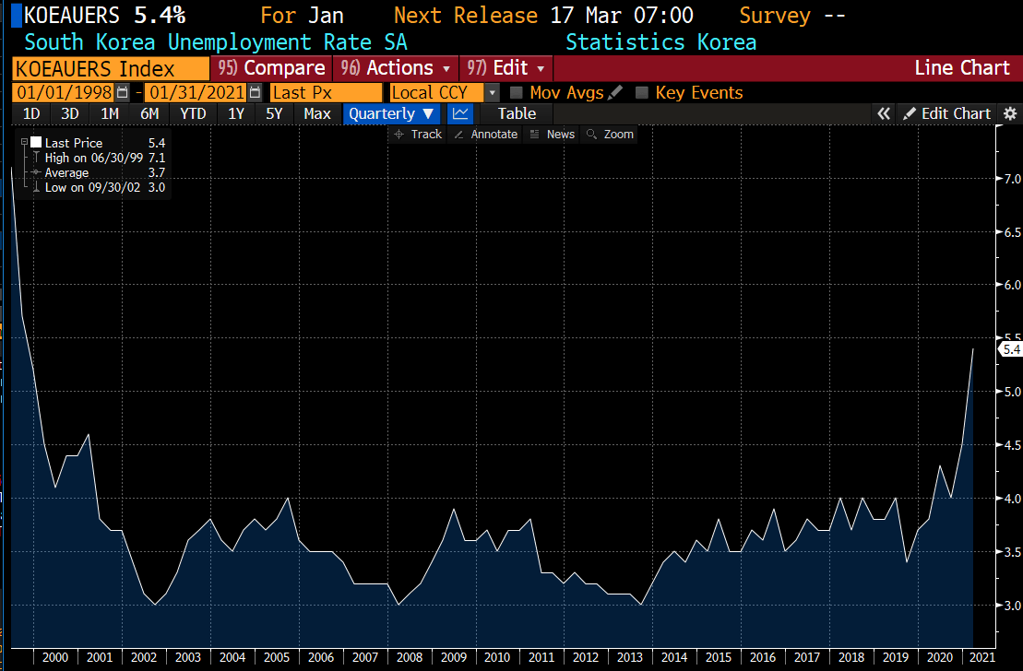Screen dimensions: 1023x671
Task: Select the 3D range tab
Action: point(70,113)
